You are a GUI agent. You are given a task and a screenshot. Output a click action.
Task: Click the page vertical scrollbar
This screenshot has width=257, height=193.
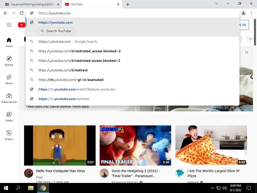[255, 32]
